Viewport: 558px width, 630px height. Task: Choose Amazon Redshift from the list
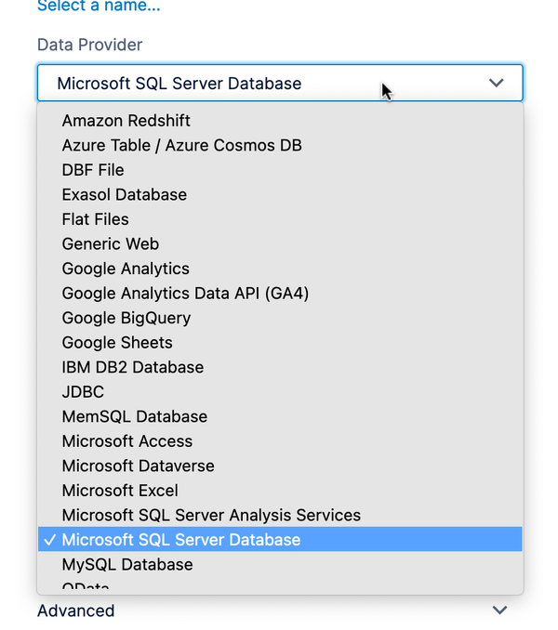coord(280,121)
